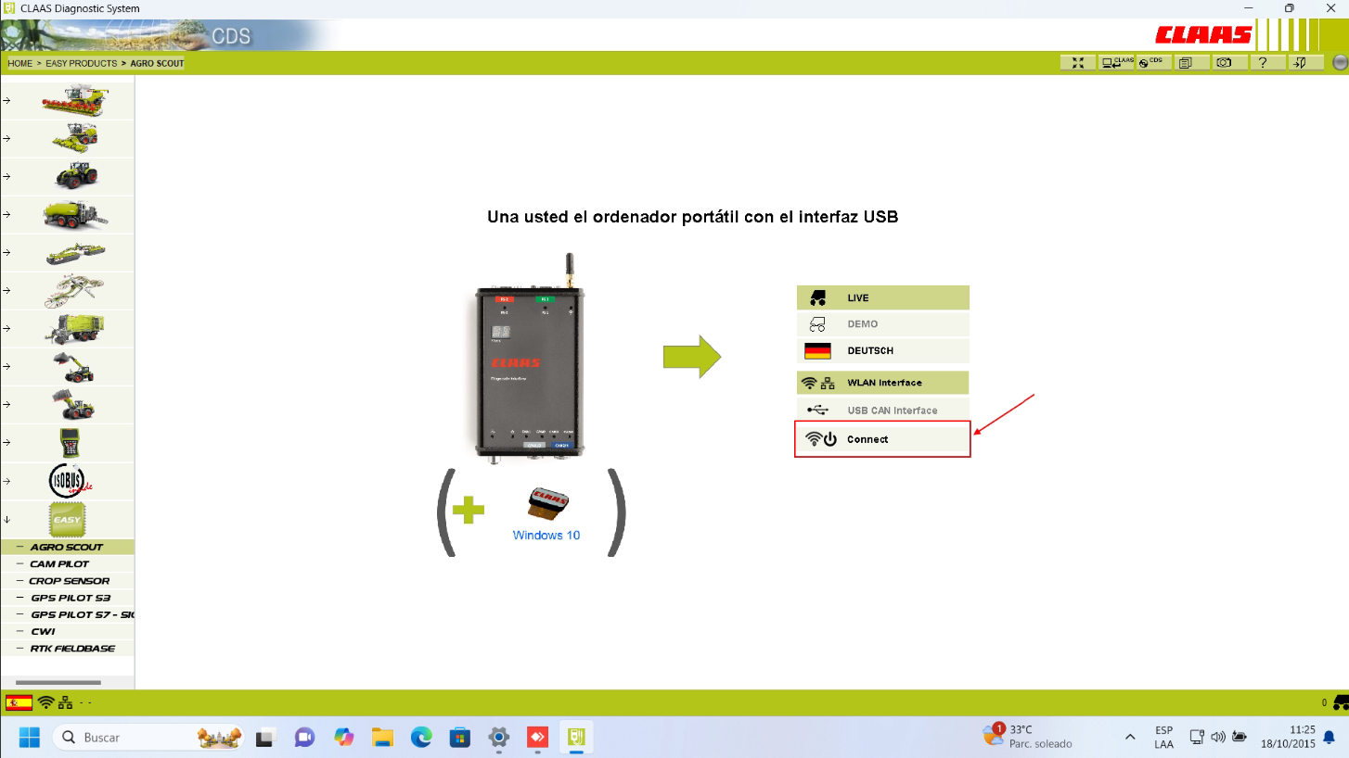Select the tractor machine image
The image size is (1349, 758).
[x=77, y=176]
